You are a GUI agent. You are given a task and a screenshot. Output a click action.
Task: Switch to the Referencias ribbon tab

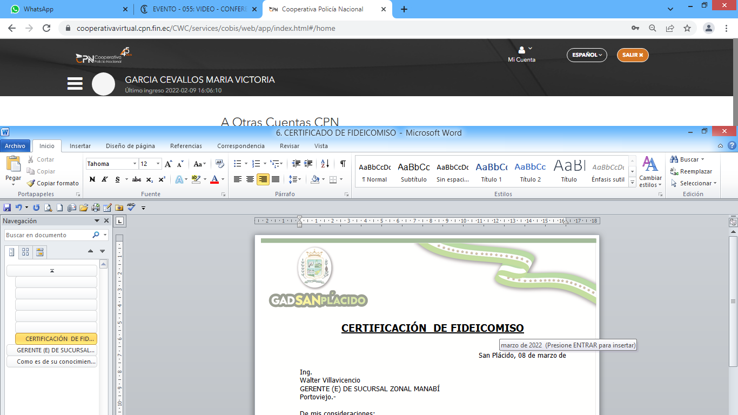click(186, 146)
